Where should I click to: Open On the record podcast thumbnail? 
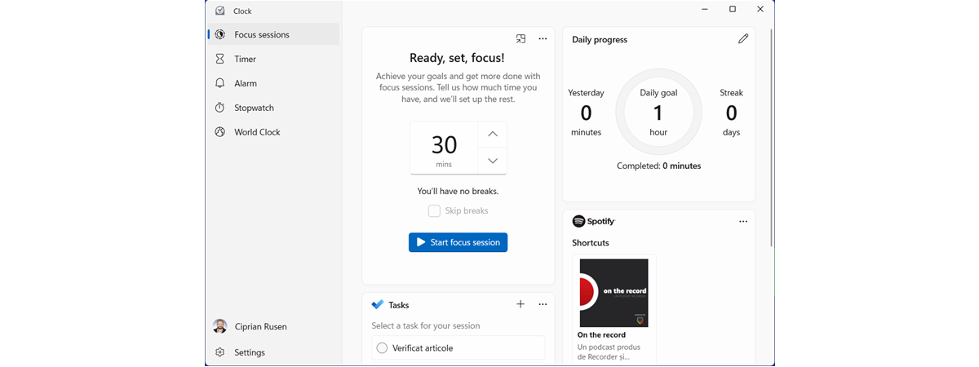click(x=614, y=293)
